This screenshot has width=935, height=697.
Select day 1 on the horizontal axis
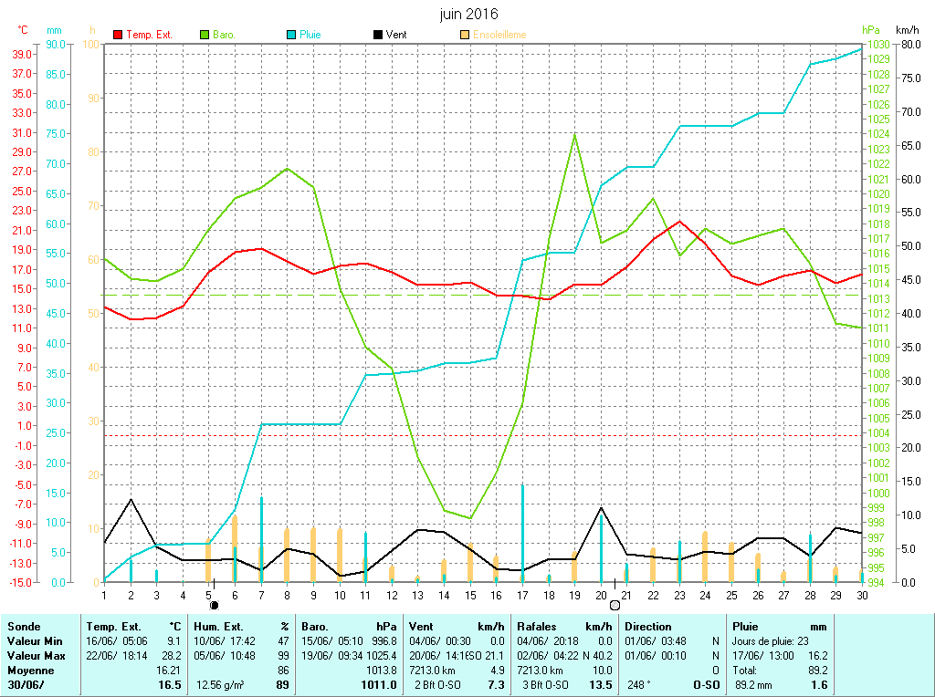point(104,595)
